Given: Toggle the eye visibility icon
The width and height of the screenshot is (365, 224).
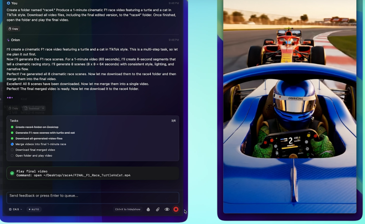Looking at the screenshot, I should tap(167, 209).
